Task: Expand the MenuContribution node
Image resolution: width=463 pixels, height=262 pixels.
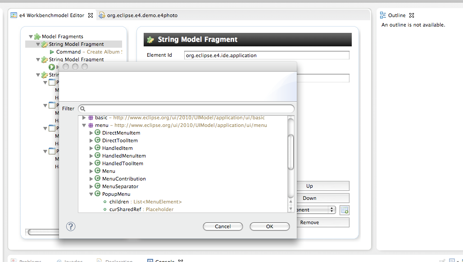Action: [x=91, y=179]
